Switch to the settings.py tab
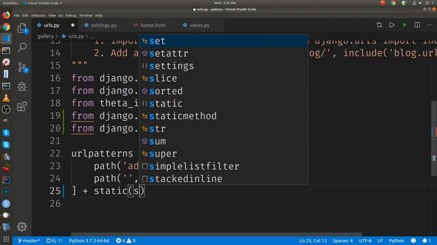 tap(103, 25)
